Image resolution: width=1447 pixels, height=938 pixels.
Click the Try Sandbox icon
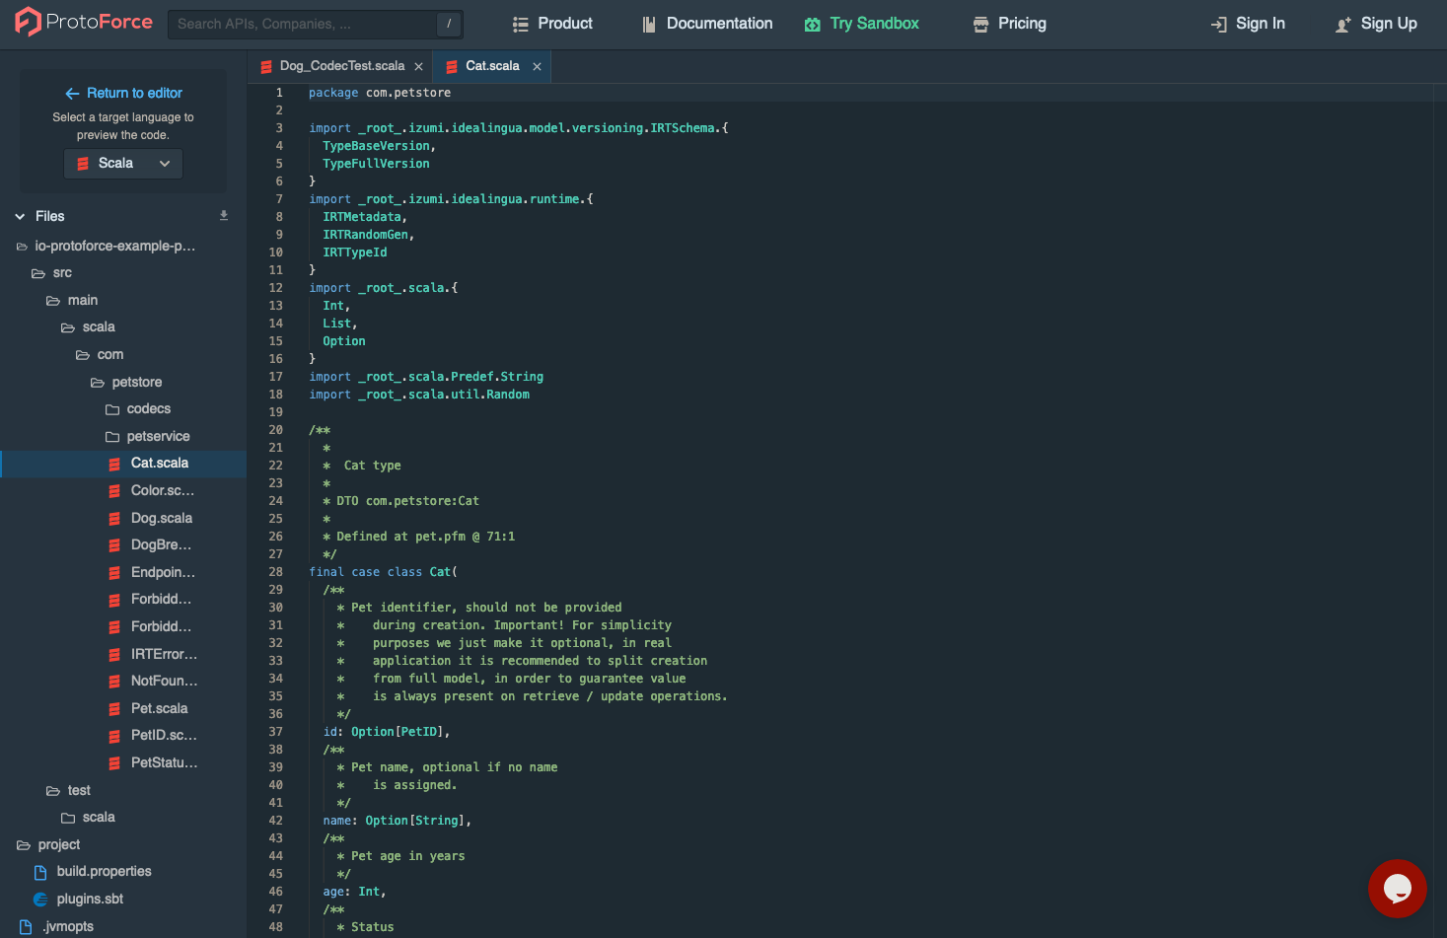pos(812,25)
